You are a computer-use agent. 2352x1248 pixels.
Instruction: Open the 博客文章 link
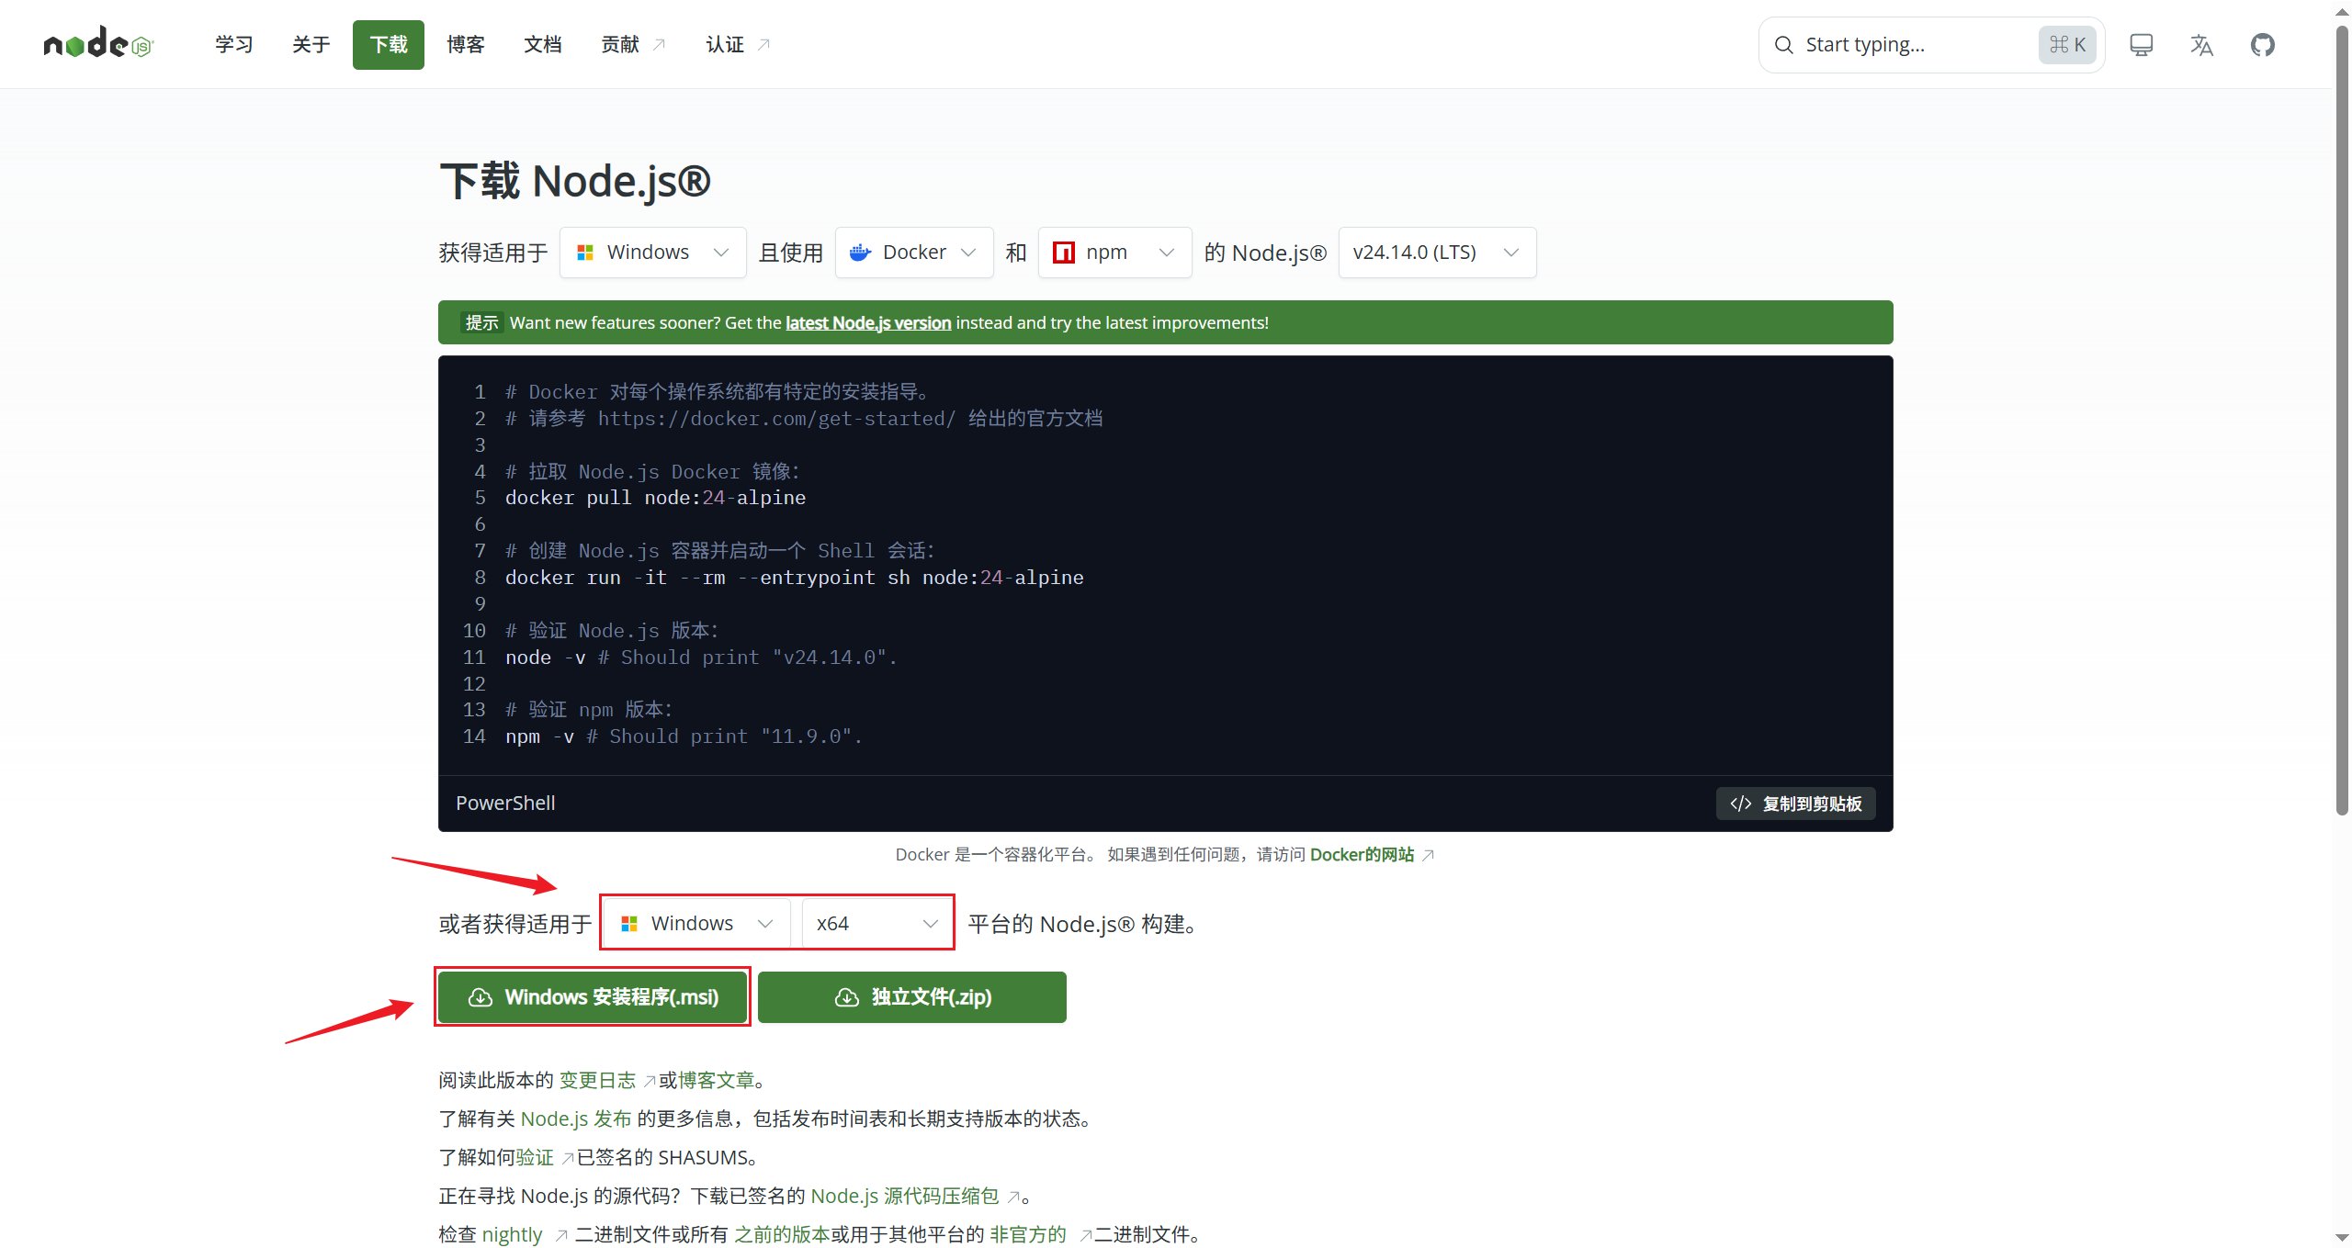(x=717, y=1081)
